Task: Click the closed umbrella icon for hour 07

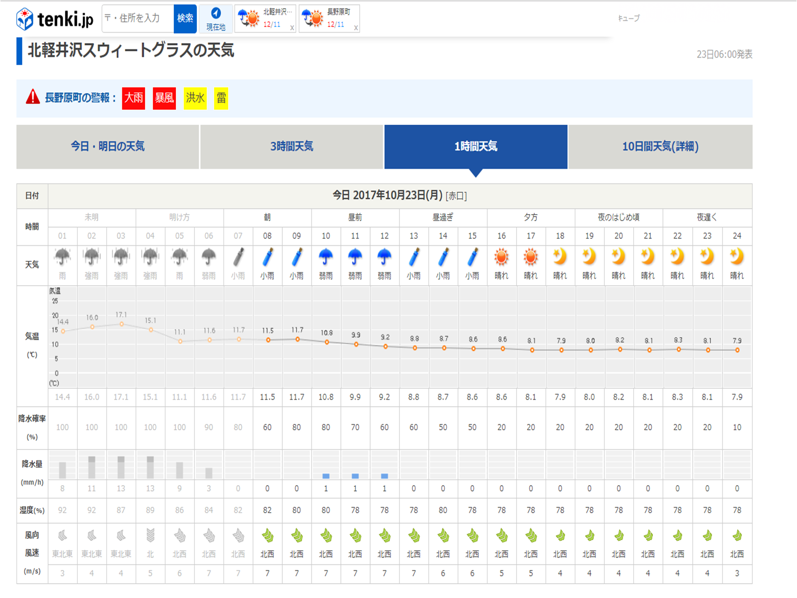Action: (x=238, y=257)
